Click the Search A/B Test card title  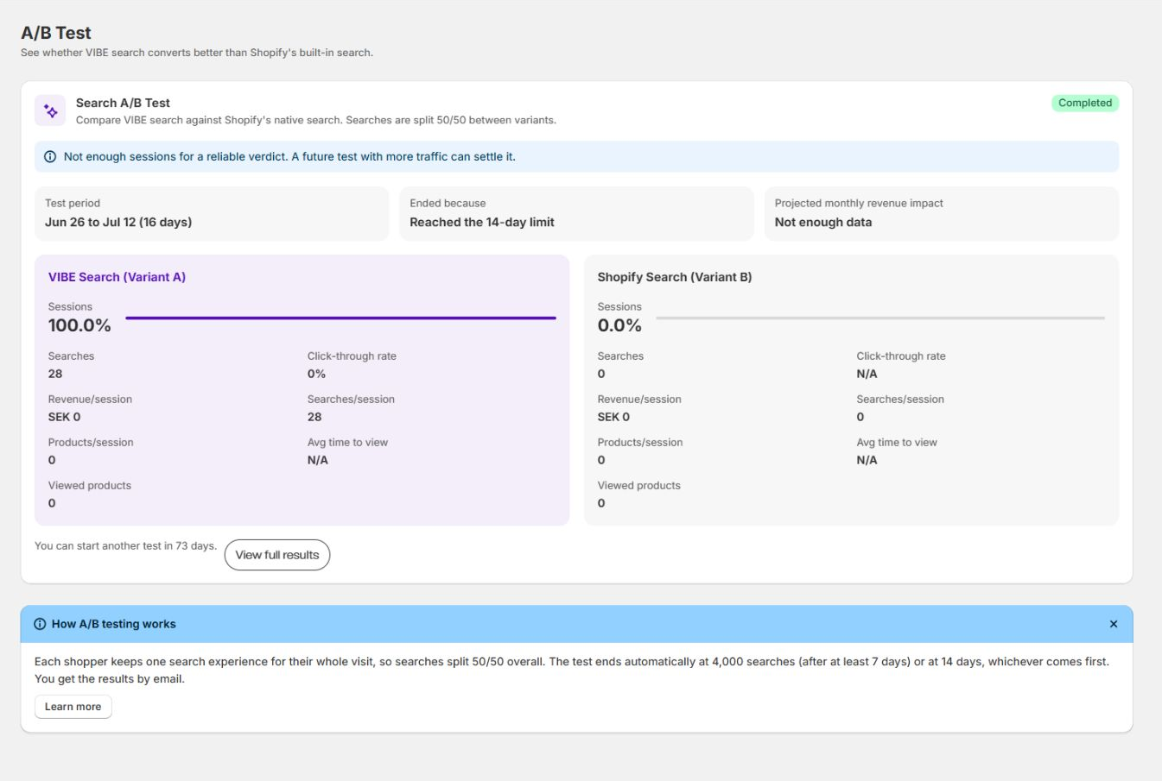123,103
